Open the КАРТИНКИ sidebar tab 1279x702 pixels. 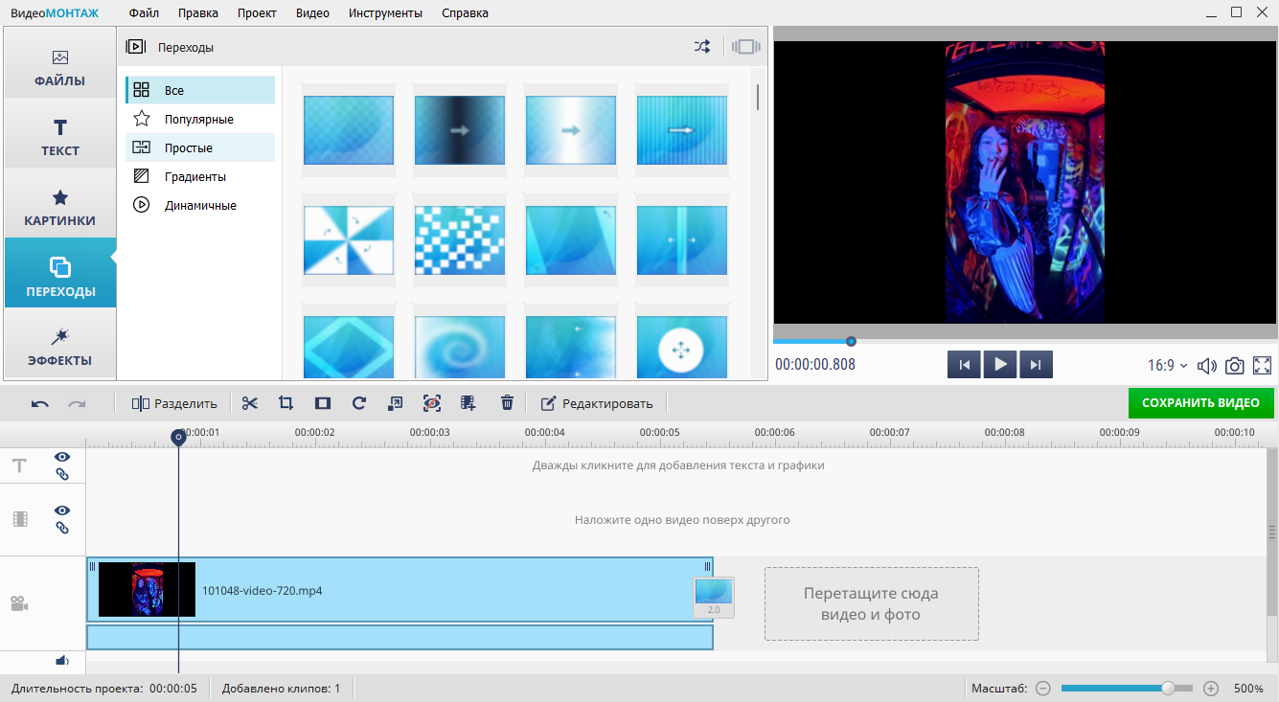(60, 207)
